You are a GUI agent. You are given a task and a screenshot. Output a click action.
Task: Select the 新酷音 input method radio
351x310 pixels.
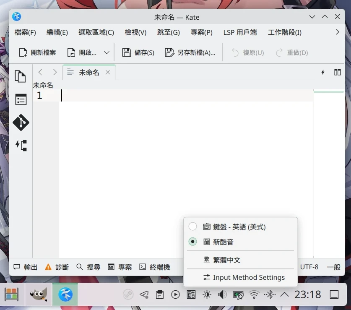[x=192, y=242]
